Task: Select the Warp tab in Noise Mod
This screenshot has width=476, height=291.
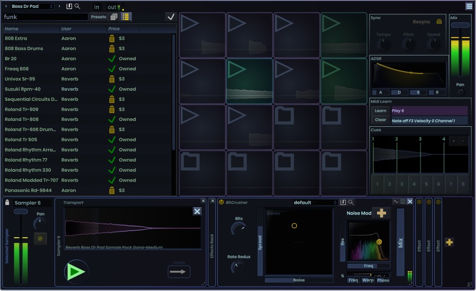Action: (368, 280)
